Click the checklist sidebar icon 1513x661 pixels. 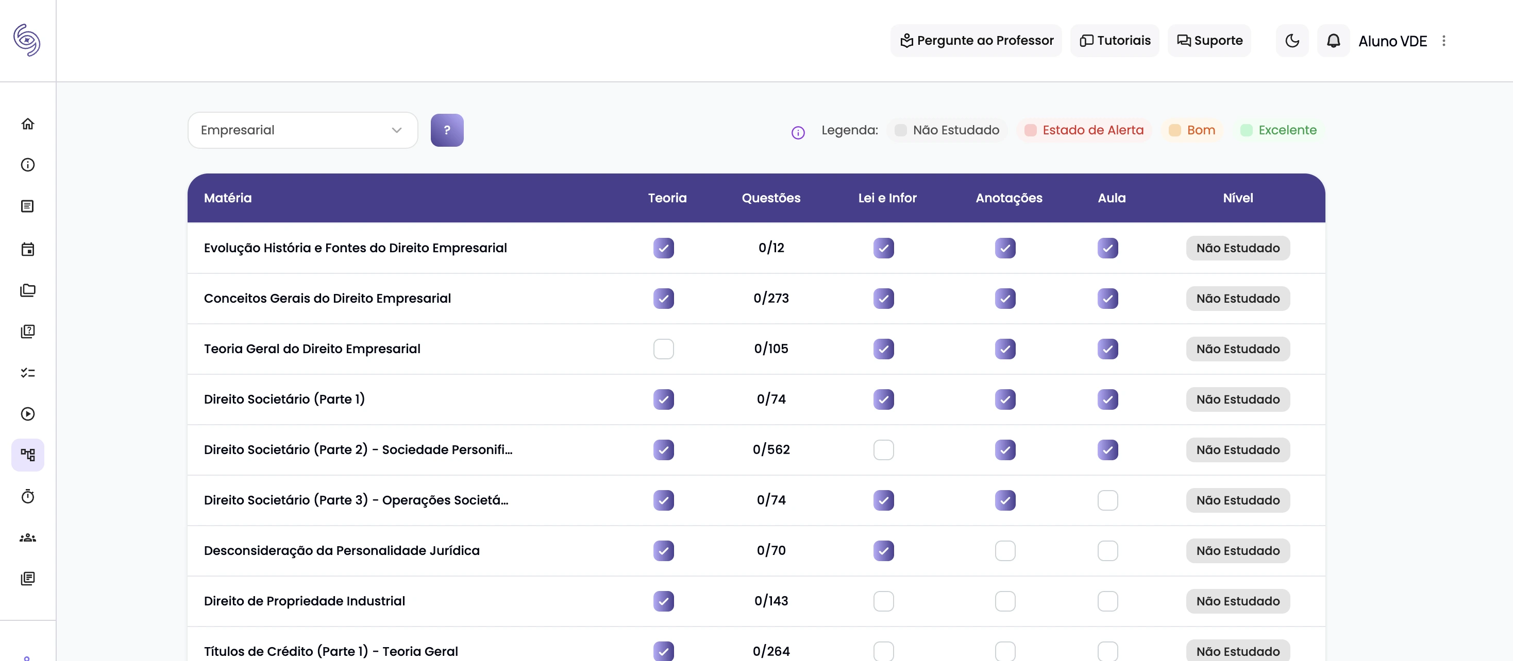pyautogui.click(x=28, y=373)
